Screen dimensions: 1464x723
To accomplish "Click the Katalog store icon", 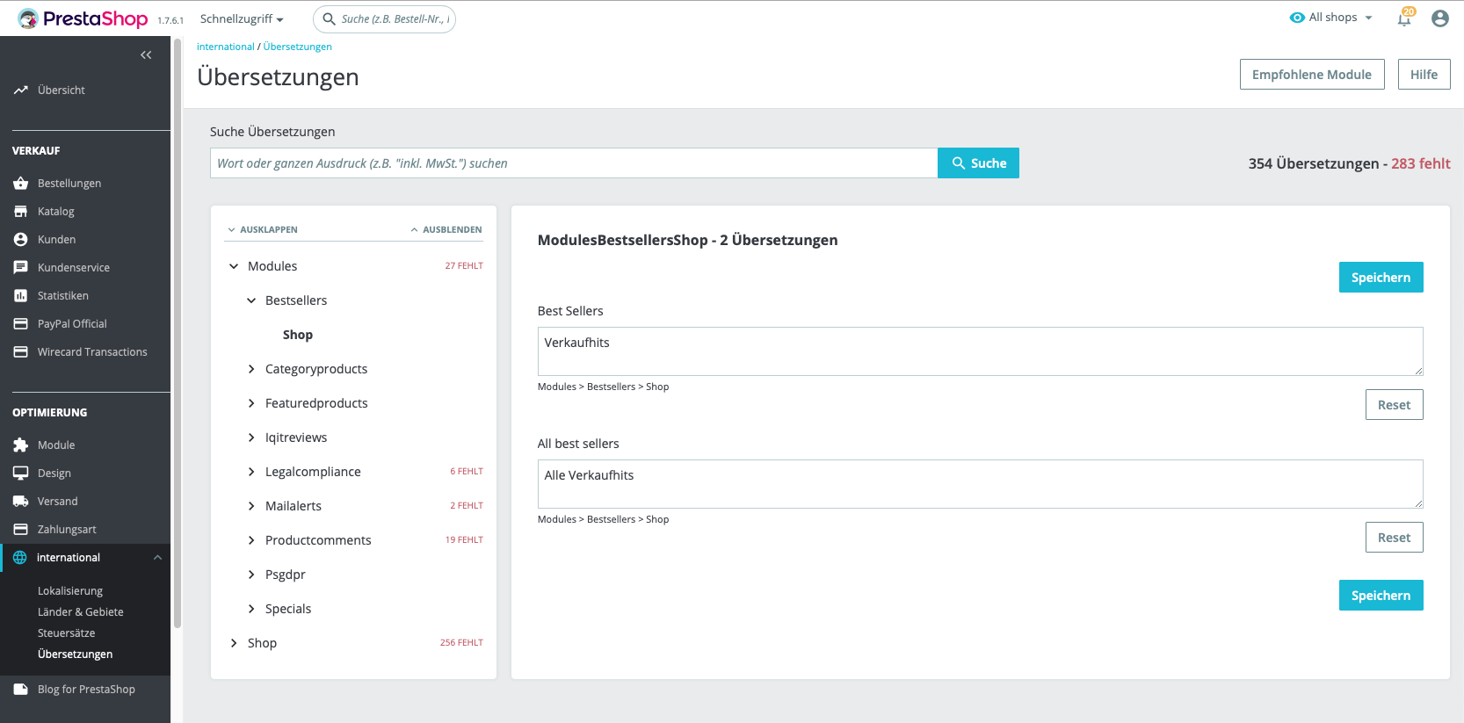I will [21, 212].
